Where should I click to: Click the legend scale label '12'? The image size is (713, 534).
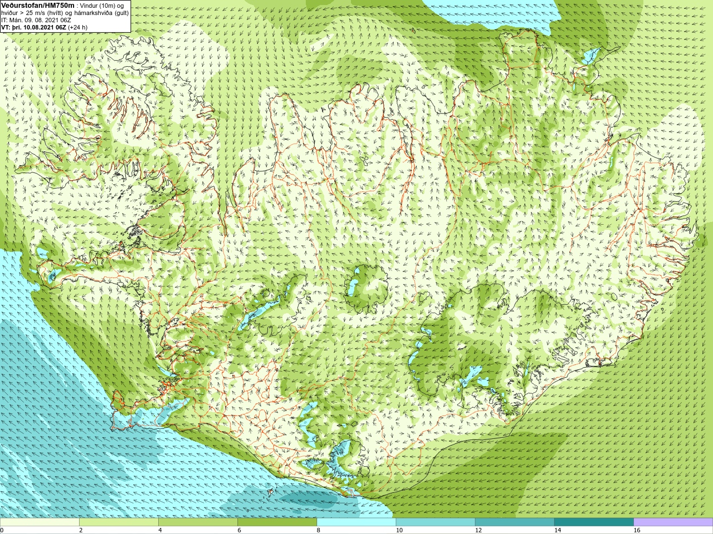(478, 530)
